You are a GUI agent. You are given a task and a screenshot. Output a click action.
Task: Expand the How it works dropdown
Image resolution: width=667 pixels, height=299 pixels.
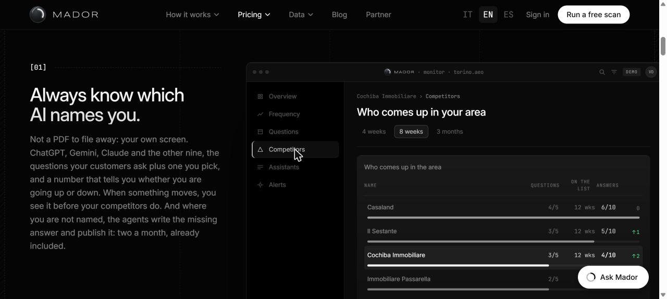[192, 15]
